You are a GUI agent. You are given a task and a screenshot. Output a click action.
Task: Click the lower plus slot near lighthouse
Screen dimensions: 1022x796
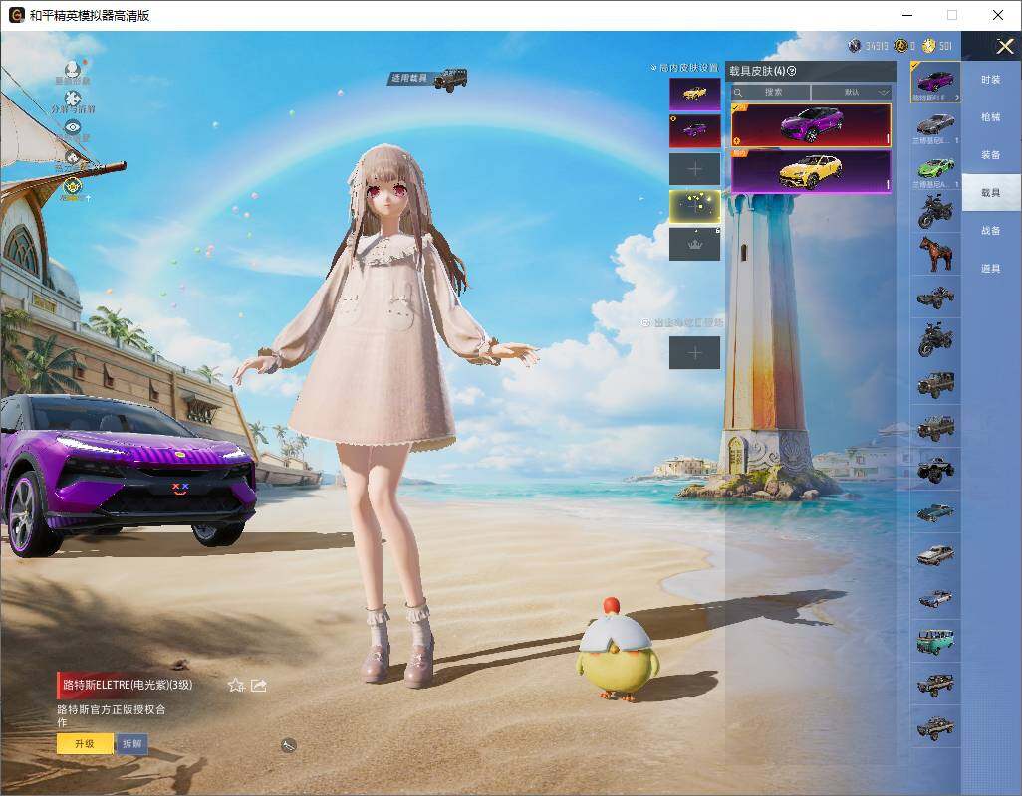click(x=695, y=353)
